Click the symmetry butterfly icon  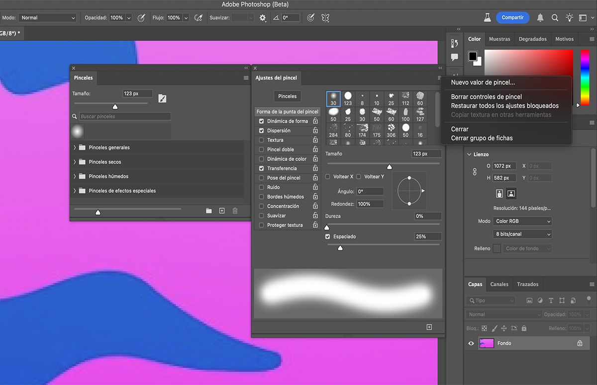click(325, 17)
